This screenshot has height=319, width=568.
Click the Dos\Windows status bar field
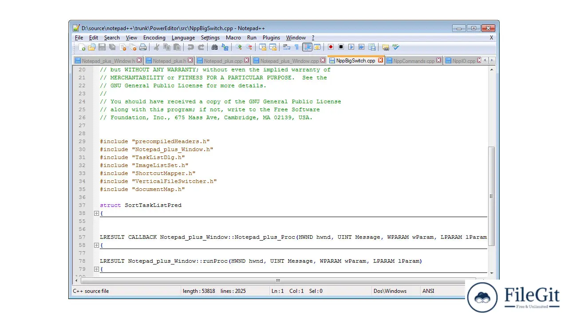(395, 291)
